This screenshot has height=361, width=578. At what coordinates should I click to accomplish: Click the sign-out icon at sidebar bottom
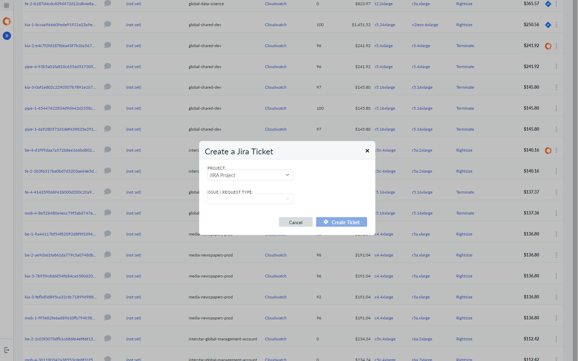7,350
